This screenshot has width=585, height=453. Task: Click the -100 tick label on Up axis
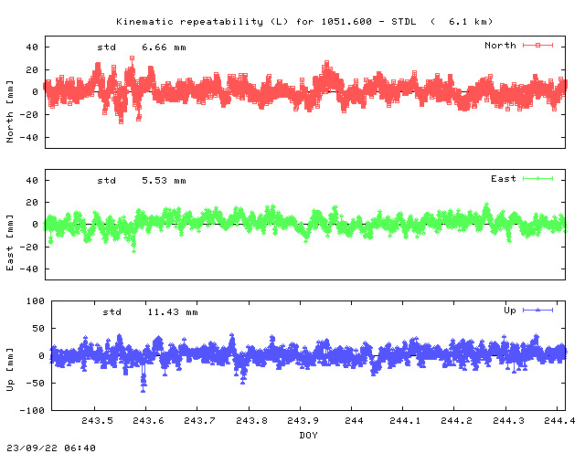32,410
